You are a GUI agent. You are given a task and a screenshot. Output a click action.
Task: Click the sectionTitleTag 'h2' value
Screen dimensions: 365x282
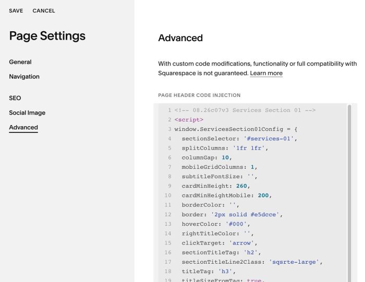pyautogui.click(x=250, y=252)
